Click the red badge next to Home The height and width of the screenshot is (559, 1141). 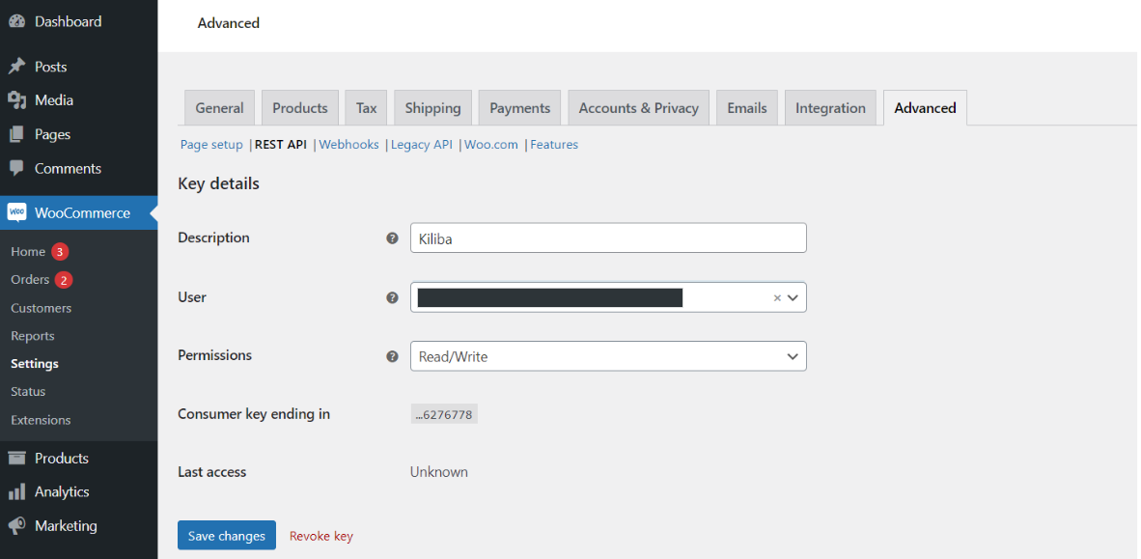click(60, 252)
